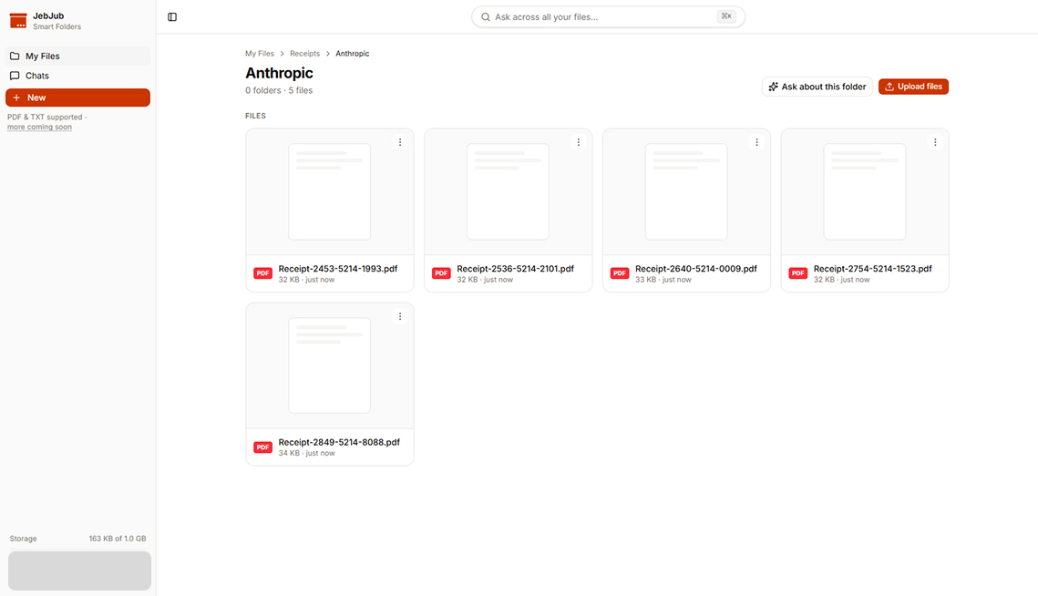Screen dimensions: 1038x596
Task: Click '163 KB of 1.0 GB' storage text
Action: [118, 539]
